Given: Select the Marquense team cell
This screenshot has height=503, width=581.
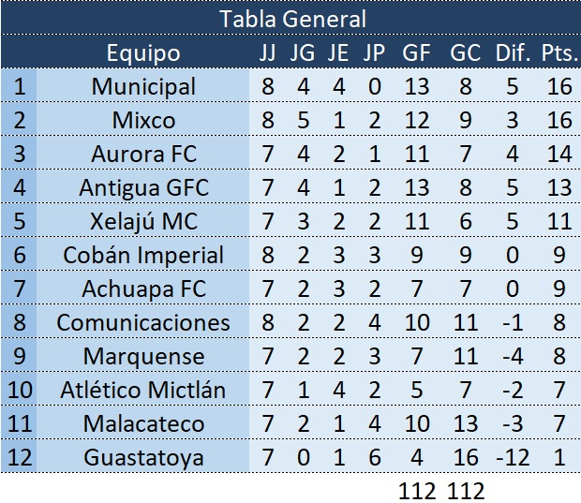Looking at the screenshot, I should click(143, 356).
